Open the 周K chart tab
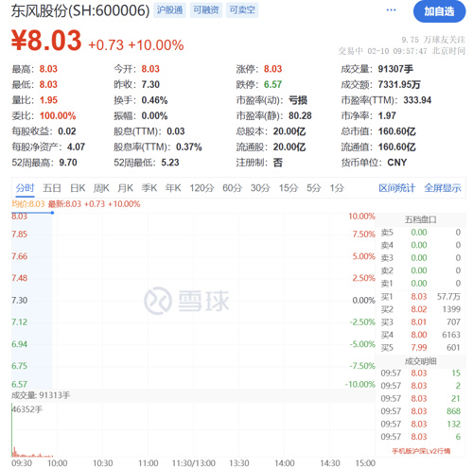The image size is (473, 469). point(101,188)
